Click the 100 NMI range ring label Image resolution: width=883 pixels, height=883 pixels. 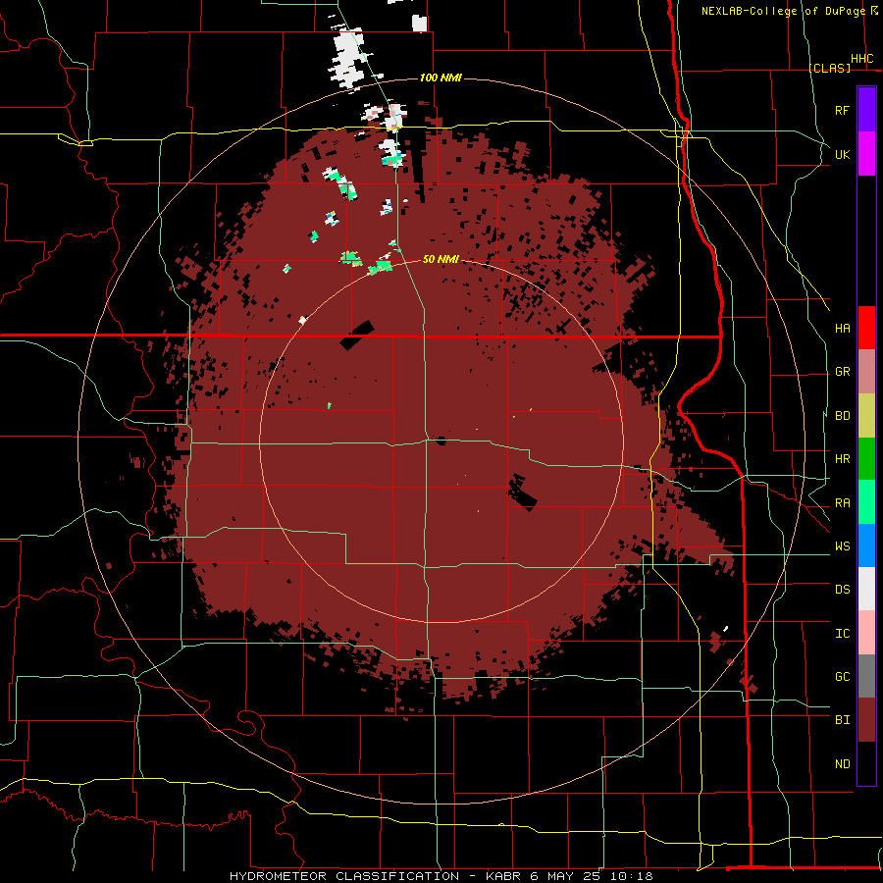pos(441,78)
